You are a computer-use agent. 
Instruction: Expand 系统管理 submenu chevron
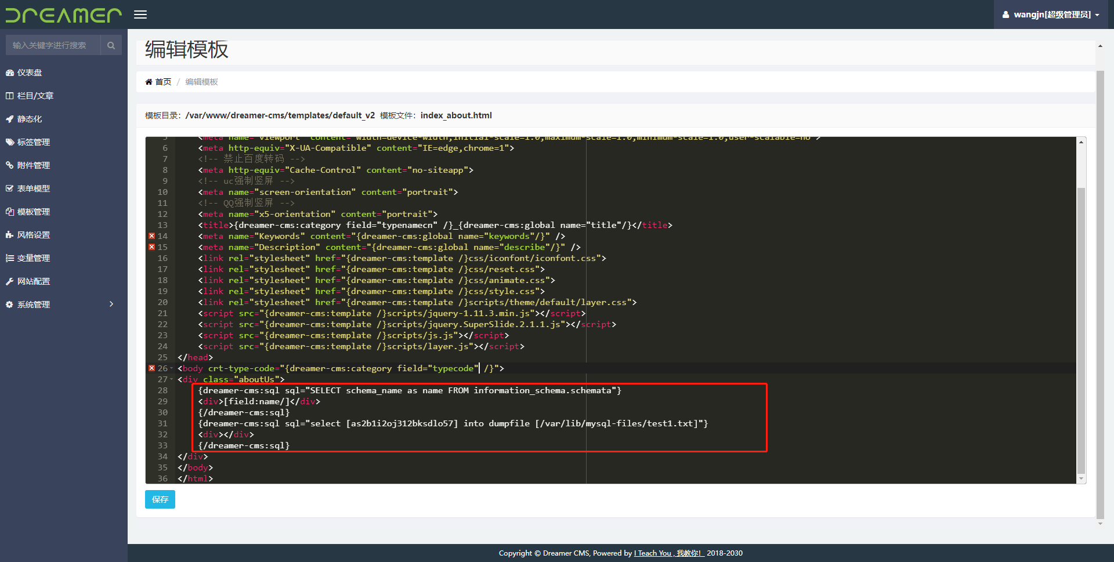tap(111, 304)
